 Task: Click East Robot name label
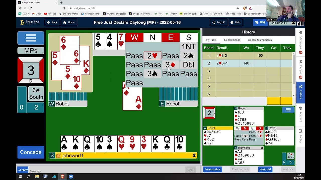(x=178, y=104)
